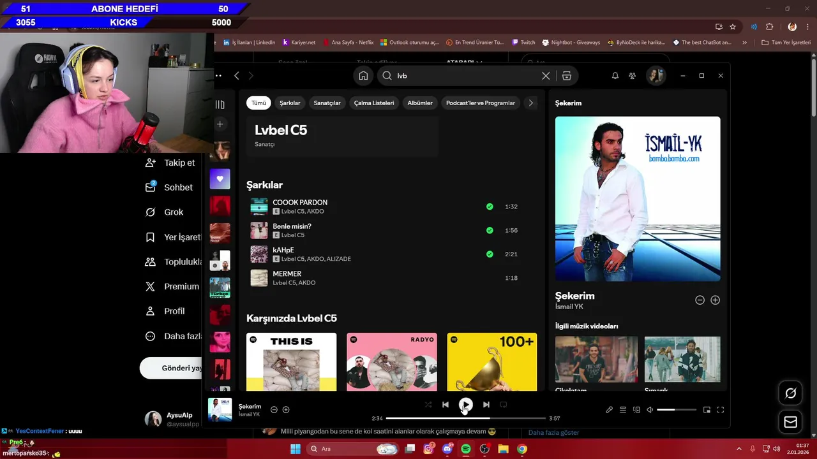Open Spotify notifications bell
This screenshot has height=459, width=817.
point(615,76)
